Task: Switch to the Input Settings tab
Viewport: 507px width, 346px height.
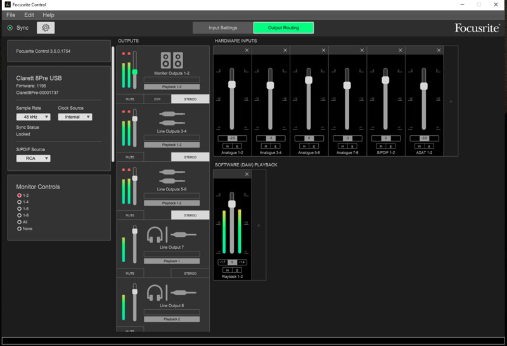Action: point(222,28)
